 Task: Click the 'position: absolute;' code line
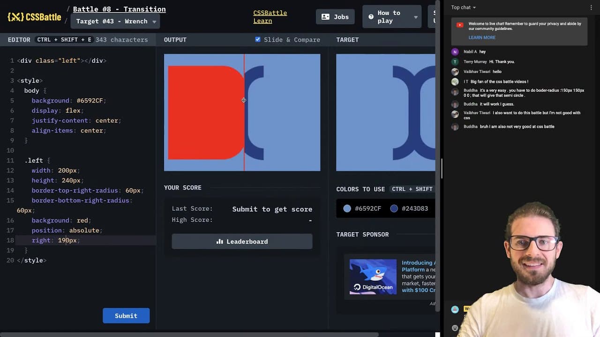(67, 230)
